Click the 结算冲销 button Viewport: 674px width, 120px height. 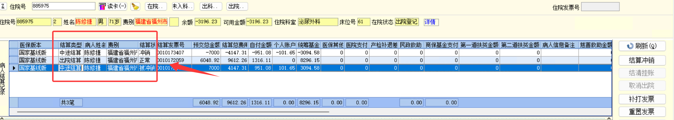tap(642, 60)
